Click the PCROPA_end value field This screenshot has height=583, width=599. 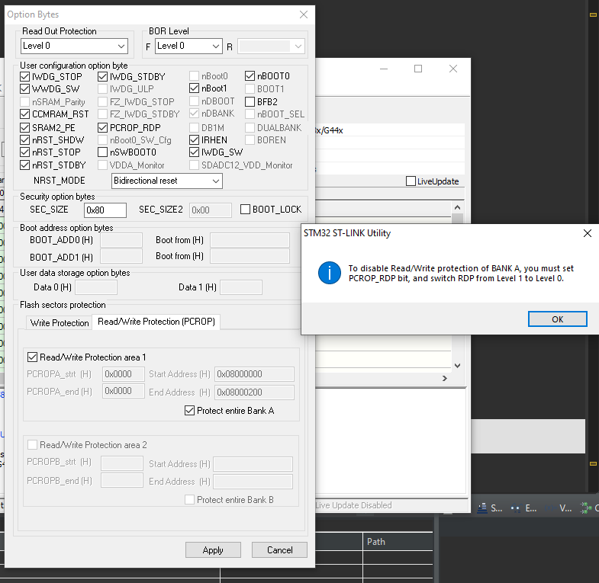pyautogui.click(x=124, y=391)
